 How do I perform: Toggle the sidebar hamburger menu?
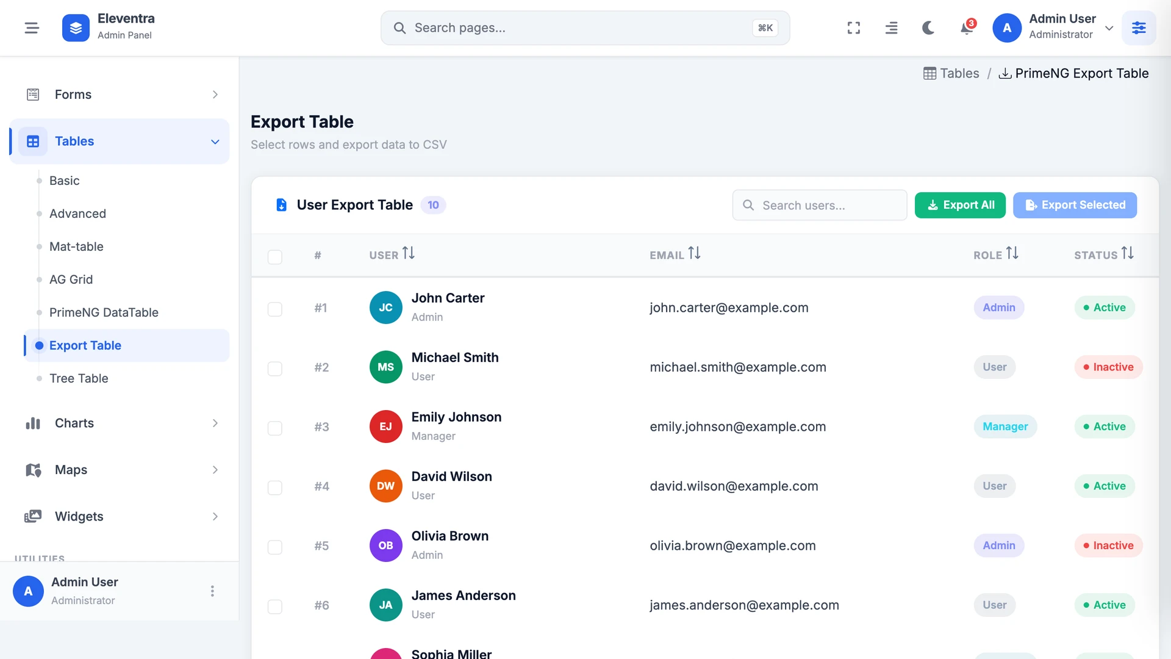[32, 28]
